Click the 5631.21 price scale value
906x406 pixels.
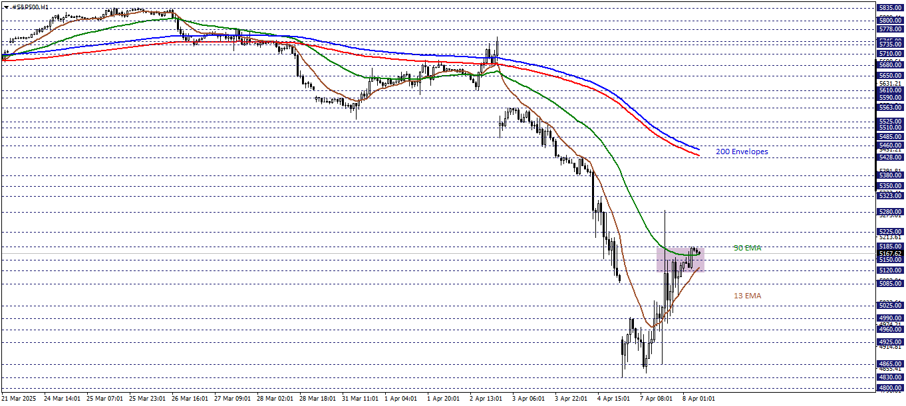(x=890, y=84)
